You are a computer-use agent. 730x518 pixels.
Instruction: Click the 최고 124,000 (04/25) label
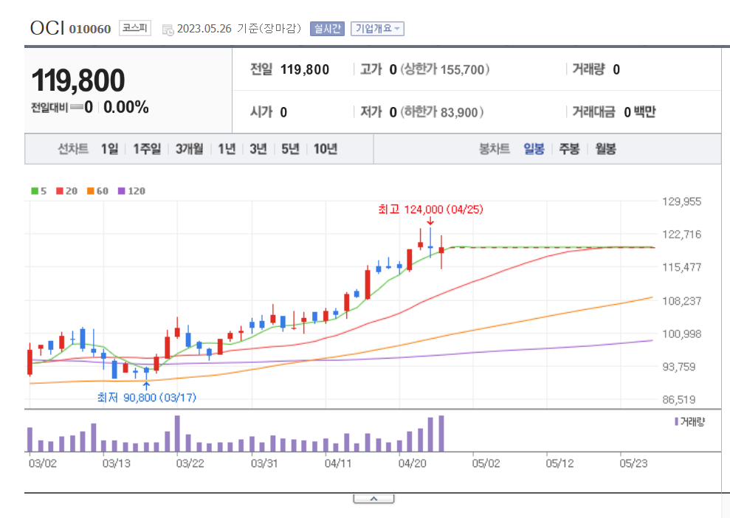(x=430, y=210)
